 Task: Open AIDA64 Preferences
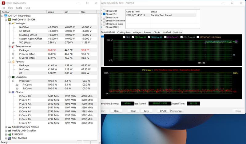tap(176, 111)
